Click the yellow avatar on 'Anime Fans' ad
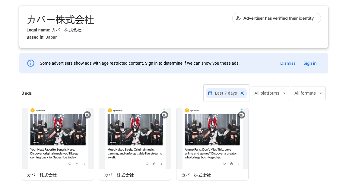352x195 pixels. coord(187,110)
